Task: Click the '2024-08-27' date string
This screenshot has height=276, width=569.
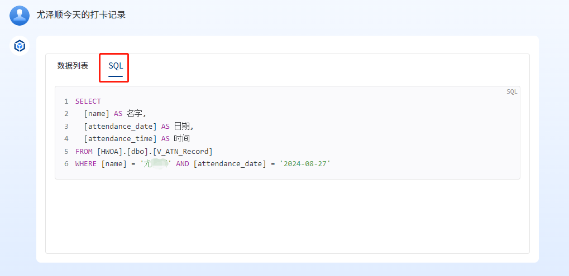Action: tap(305, 164)
